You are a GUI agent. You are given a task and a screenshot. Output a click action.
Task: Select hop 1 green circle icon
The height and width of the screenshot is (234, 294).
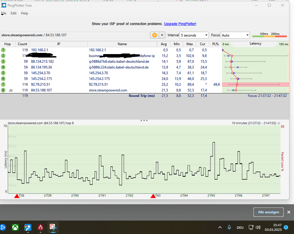coord(3,50)
